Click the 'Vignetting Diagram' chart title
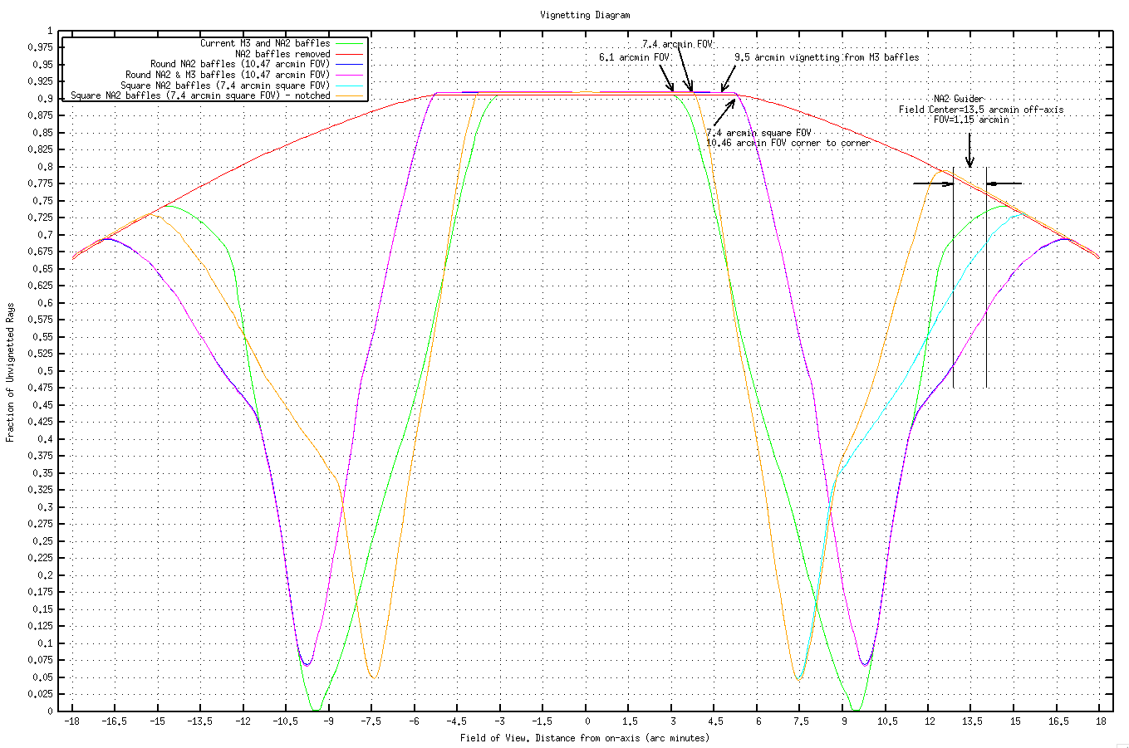1129x748 pixels. point(585,15)
